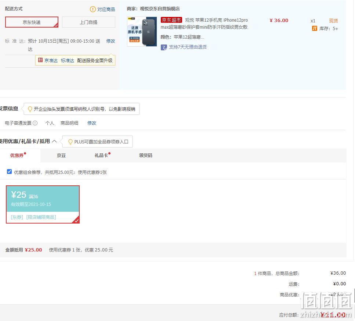The image size is (355, 321).
Task: Uncheck the 优惠组合推荐 checkbox
Action: (9, 172)
